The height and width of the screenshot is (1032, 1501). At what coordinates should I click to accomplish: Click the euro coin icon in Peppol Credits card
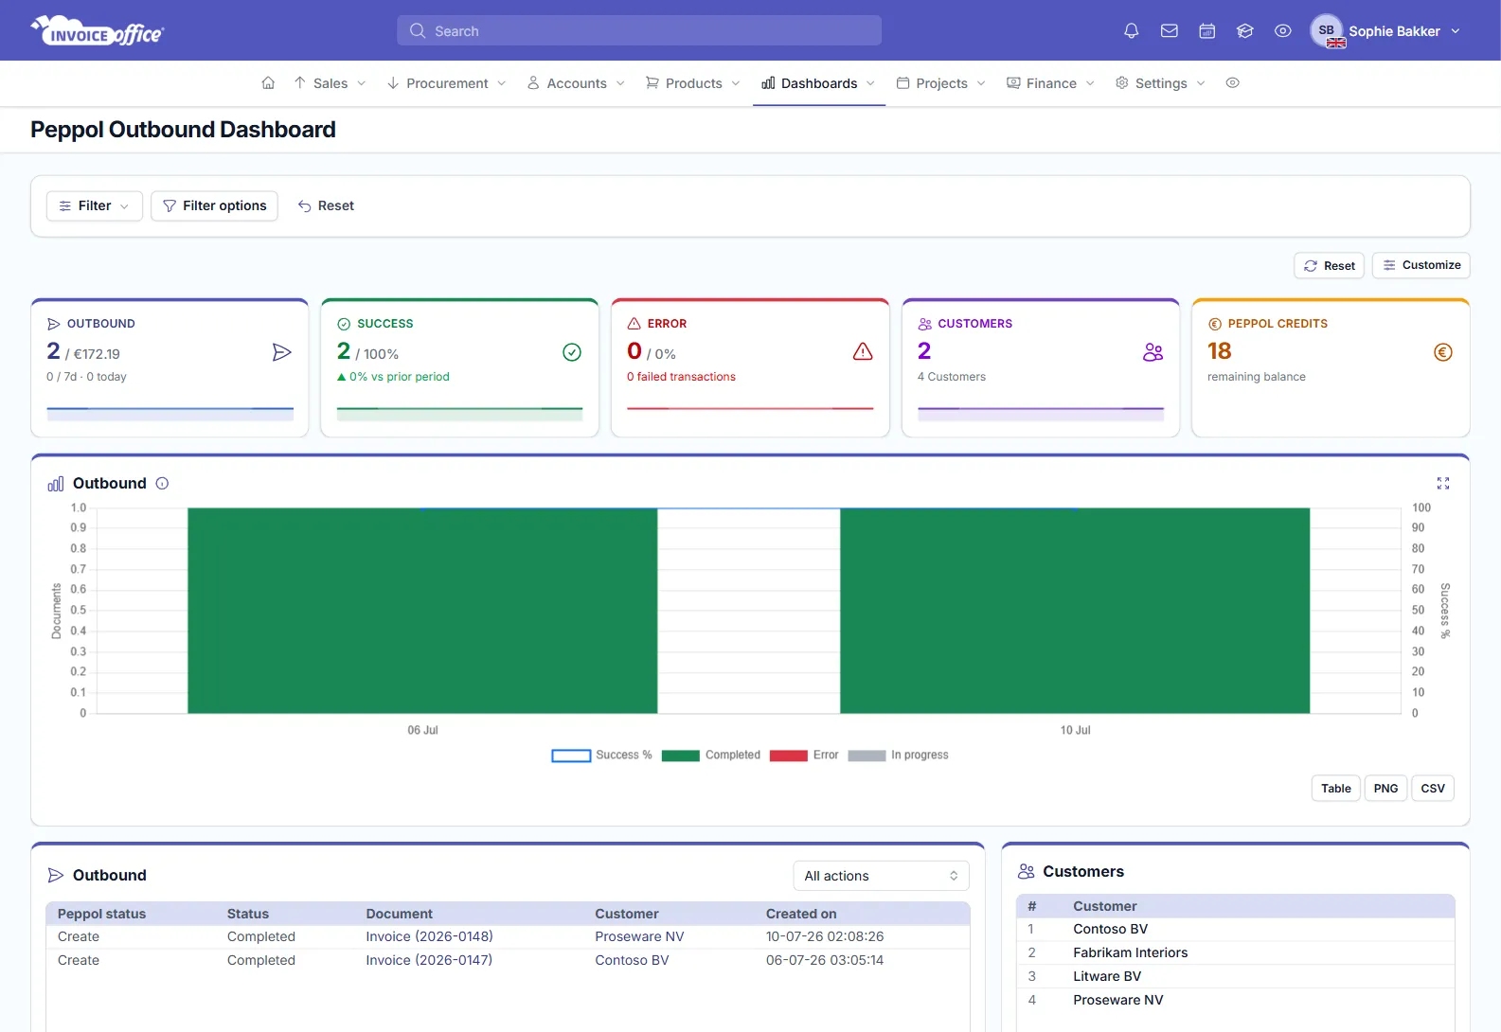tap(1442, 352)
